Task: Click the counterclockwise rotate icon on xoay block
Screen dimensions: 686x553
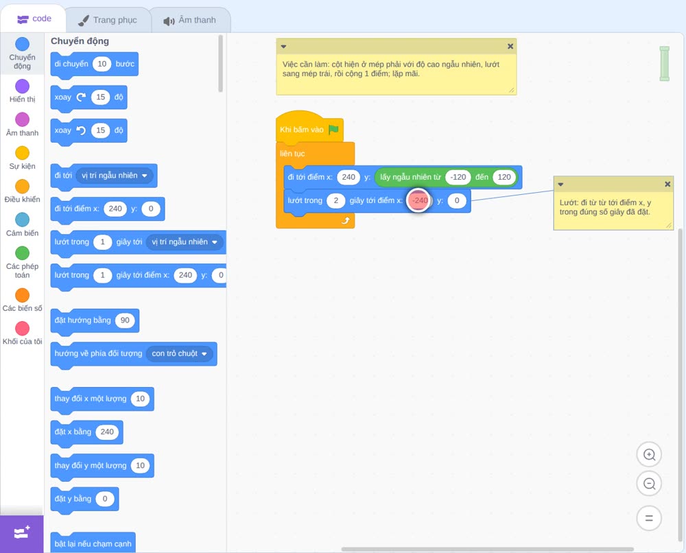Action: (81, 130)
